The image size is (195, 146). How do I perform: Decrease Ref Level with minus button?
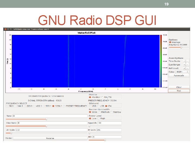[x=187, y=68]
